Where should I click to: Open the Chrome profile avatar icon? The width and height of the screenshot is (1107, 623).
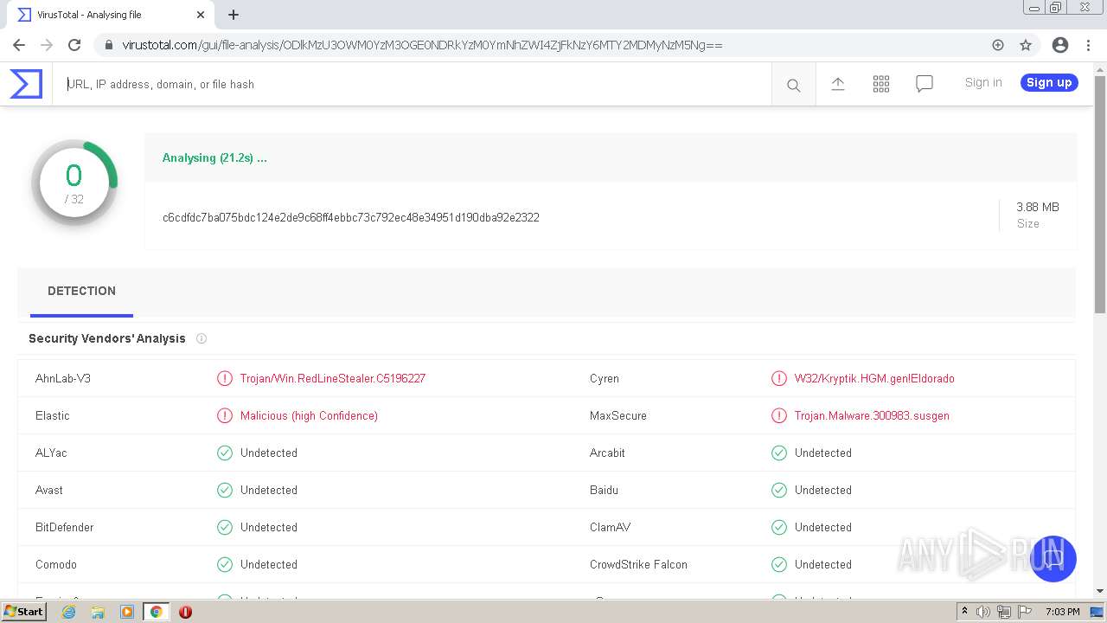[x=1060, y=45]
